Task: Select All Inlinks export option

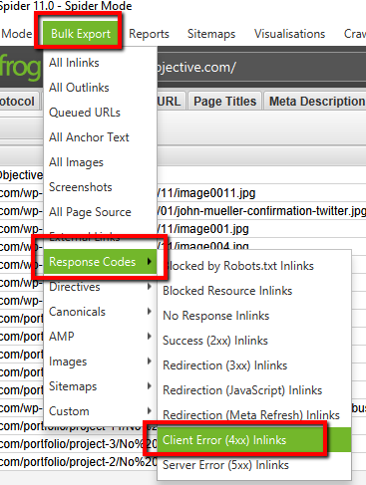Action: coord(100,63)
